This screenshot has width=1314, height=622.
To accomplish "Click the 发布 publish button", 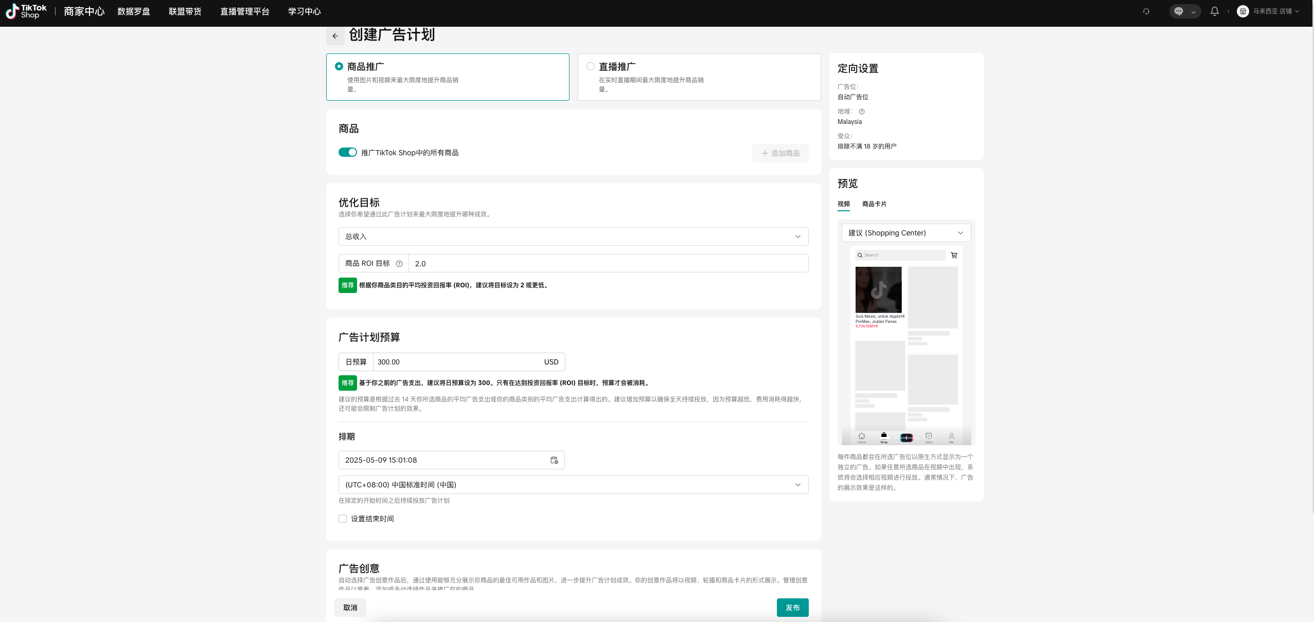I will pos(792,608).
